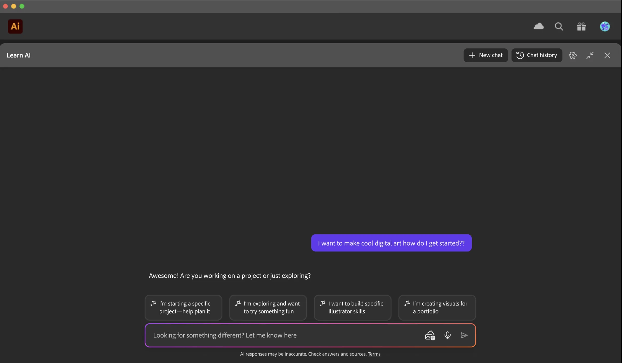
Task: Click the add image attachment icon
Action: (430, 335)
